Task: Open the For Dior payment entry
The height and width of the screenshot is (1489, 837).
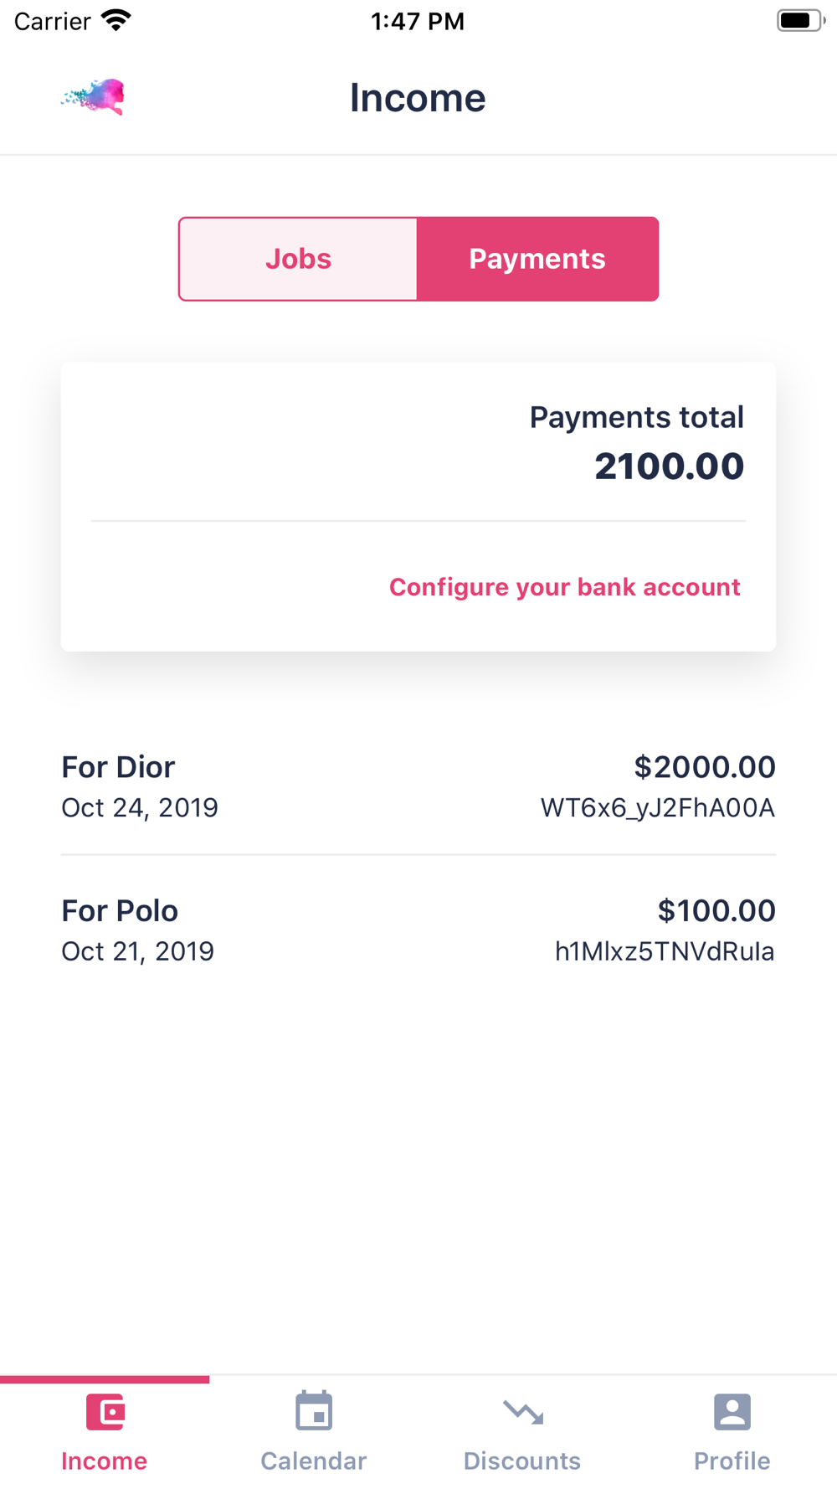Action: tap(118, 767)
